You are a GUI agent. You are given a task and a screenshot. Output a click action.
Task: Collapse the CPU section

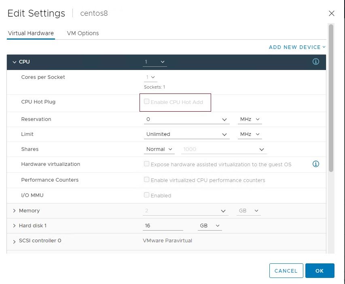point(15,61)
